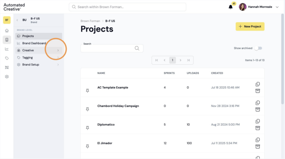Screen dimensions: 285x159
Task: Open the notifications bell
Action: coord(231,7)
